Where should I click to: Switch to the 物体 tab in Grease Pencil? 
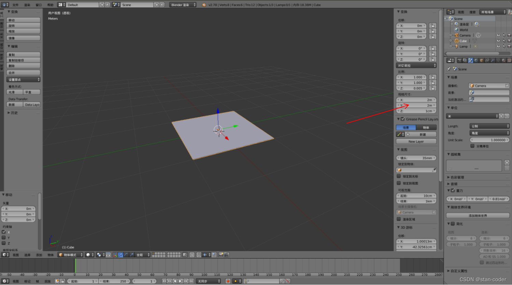point(427,127)
